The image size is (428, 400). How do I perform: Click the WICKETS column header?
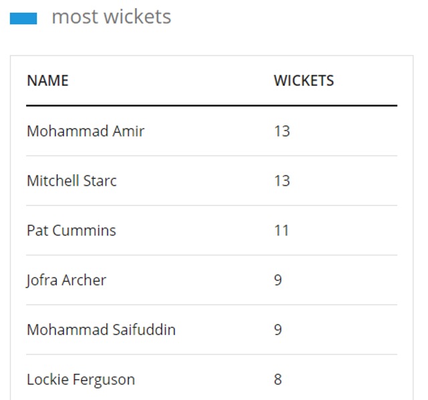pyautogui.click(x=304, y=80)
